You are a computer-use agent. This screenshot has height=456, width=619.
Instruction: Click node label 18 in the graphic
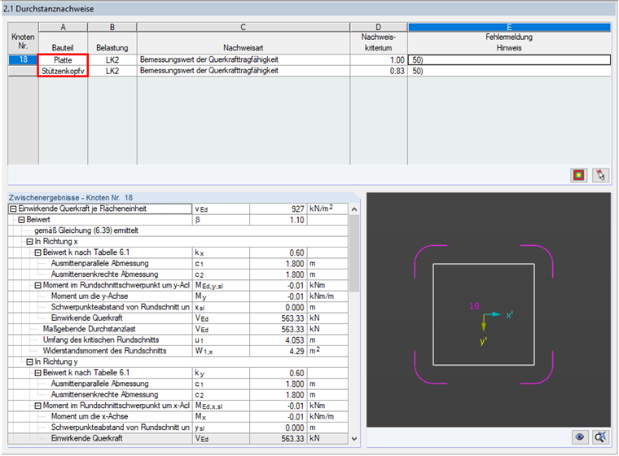474,306
